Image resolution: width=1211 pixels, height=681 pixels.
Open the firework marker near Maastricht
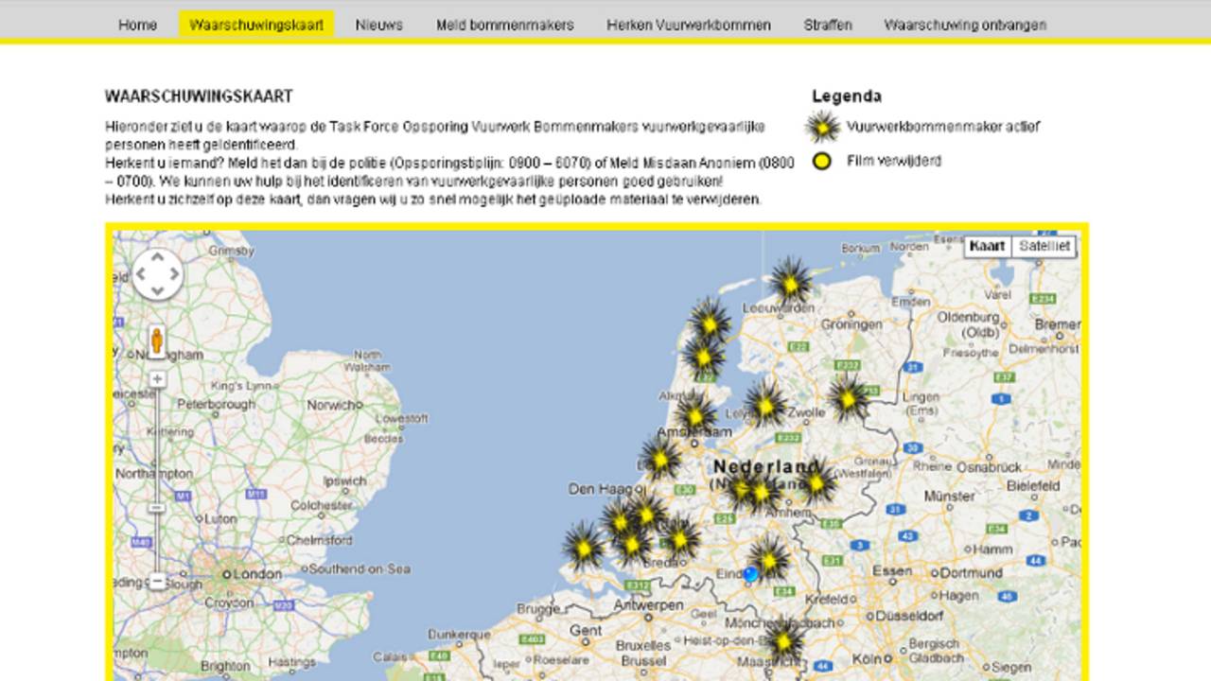pyautogui.click(x=784, y=642)
